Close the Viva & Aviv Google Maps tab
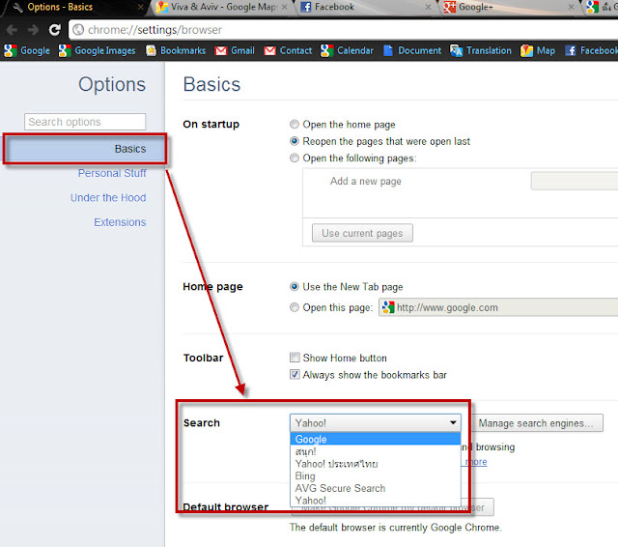Image resolution: width=618 pixels, height=547 pixels. coord(284,7)
